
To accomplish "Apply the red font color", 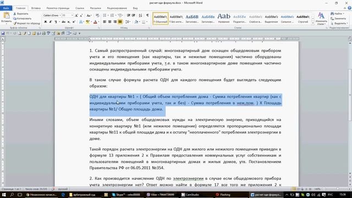I will click(x=95, y=22).
